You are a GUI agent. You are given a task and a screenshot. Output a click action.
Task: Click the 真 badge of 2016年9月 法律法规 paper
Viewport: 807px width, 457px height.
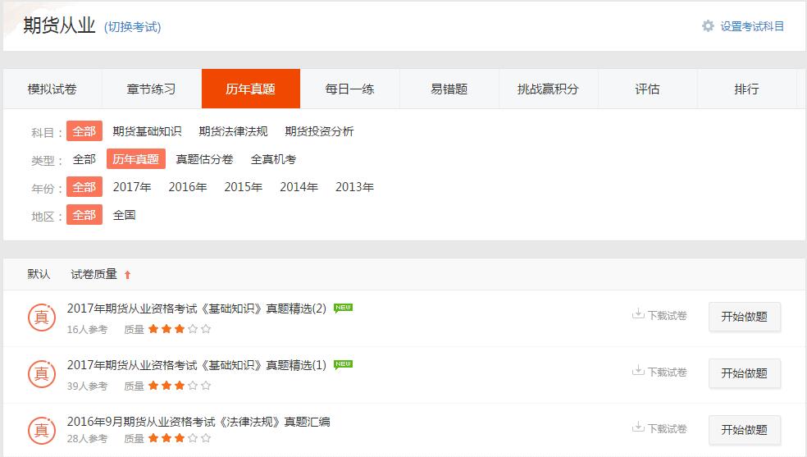[x=42, y=430]
